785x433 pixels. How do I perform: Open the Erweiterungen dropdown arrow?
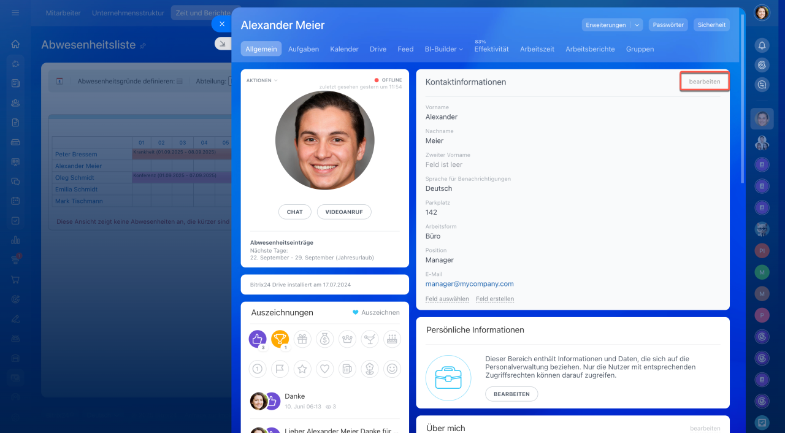[x=637, y=25]
